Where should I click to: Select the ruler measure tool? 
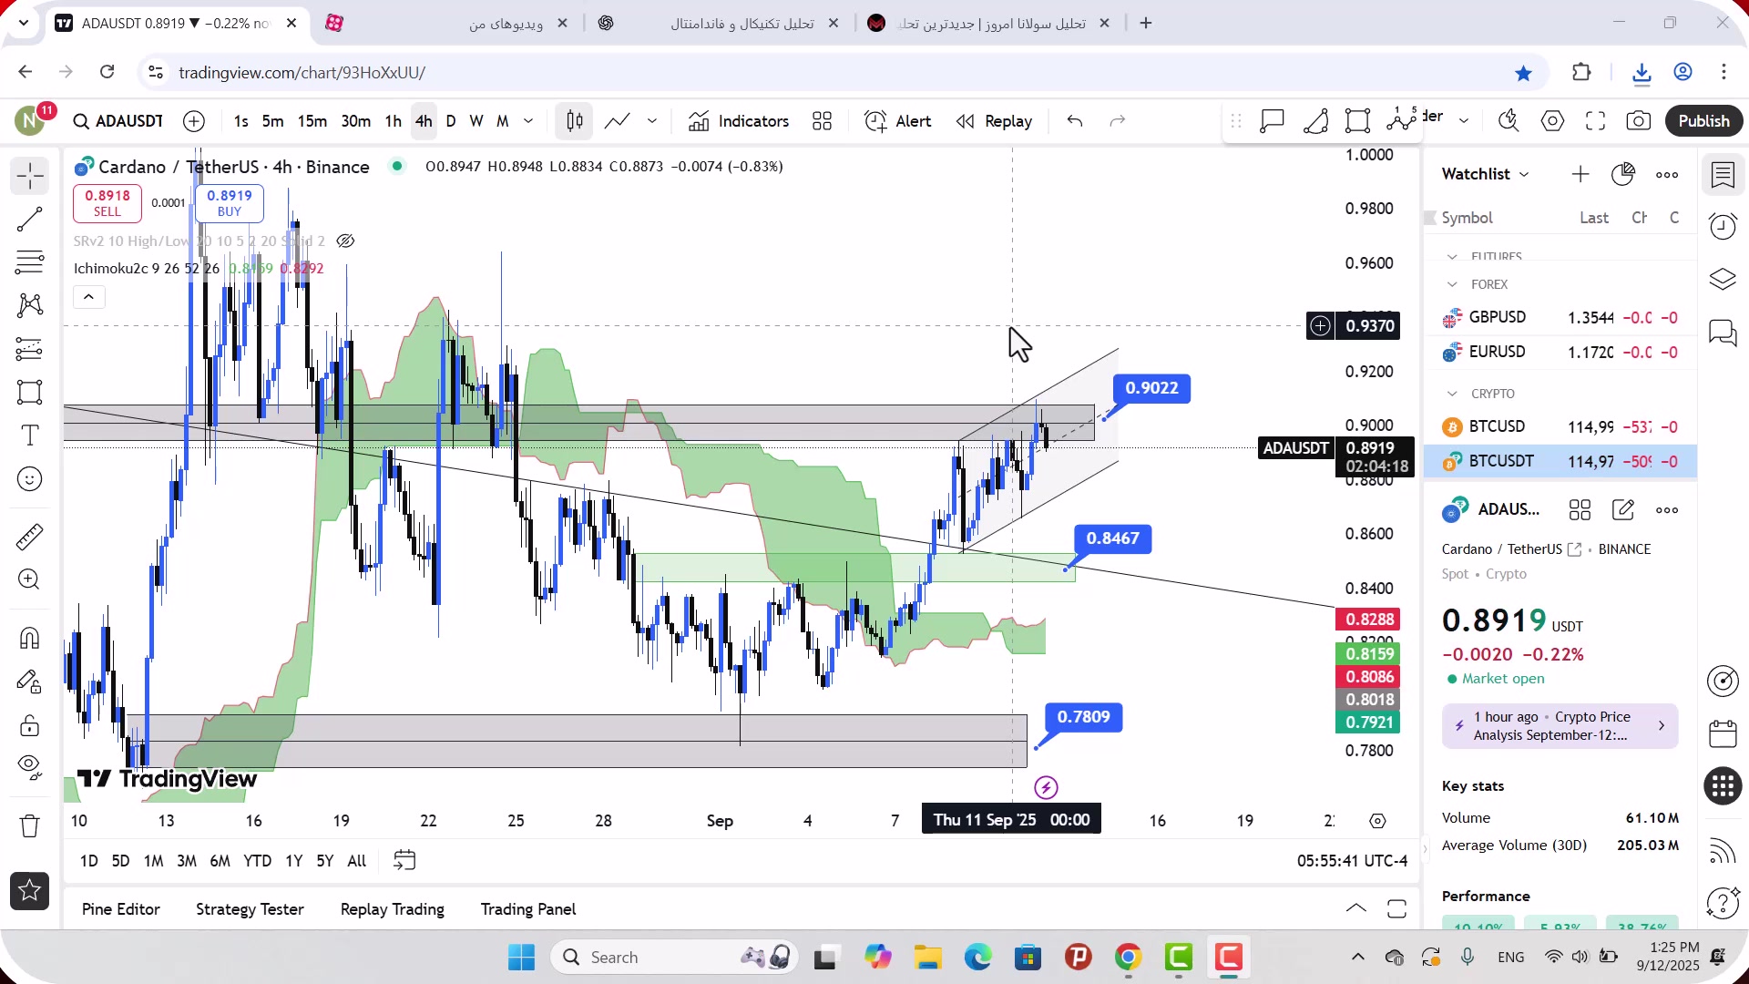tap(30, 537)
